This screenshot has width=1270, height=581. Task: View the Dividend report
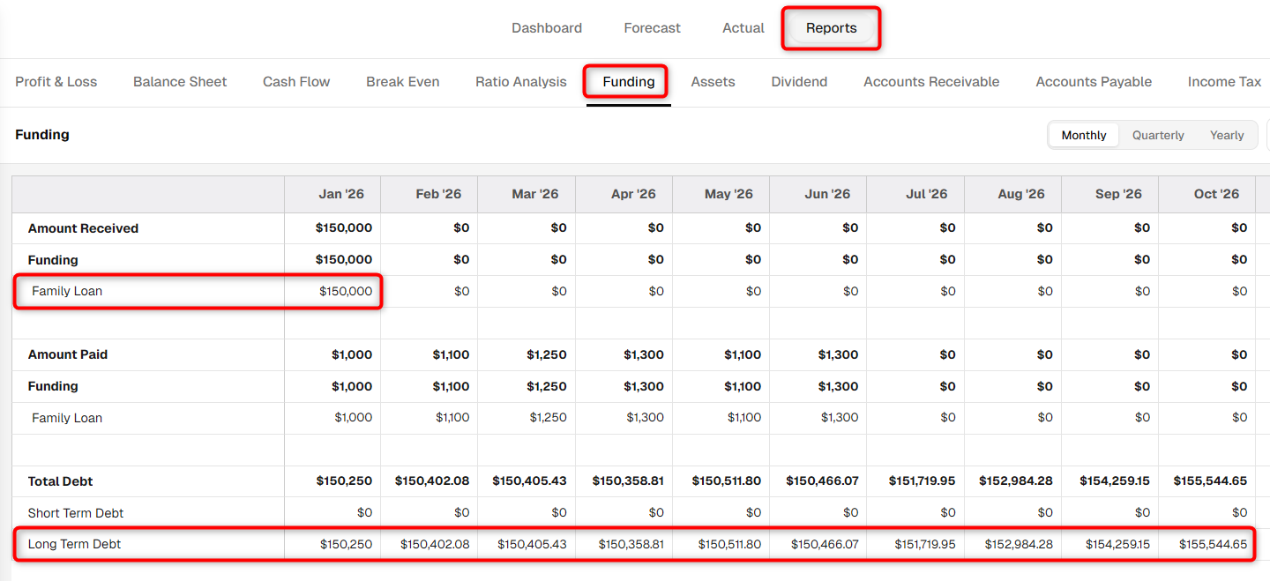tap(799, 82)
